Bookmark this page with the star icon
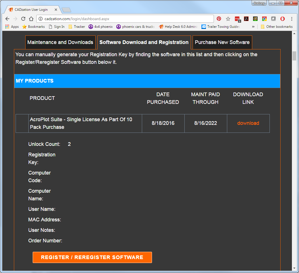This screenshot has height=273, width=299. [x=228, y=19]
